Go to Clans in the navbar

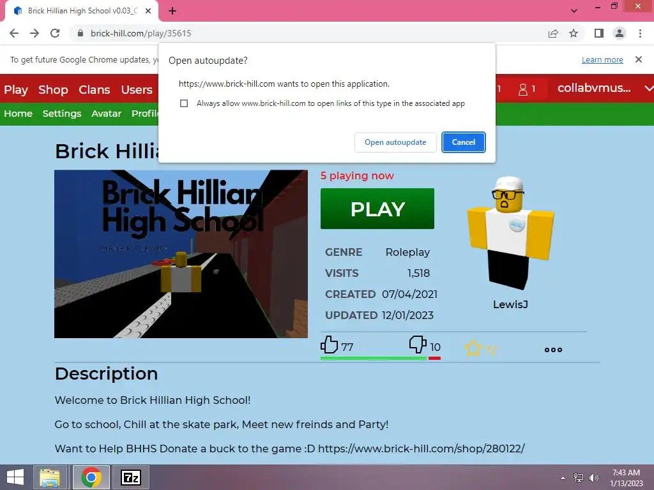point(95,89)
